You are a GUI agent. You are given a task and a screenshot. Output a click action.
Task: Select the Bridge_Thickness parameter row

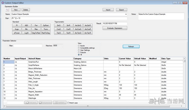[x=93, y=72]
